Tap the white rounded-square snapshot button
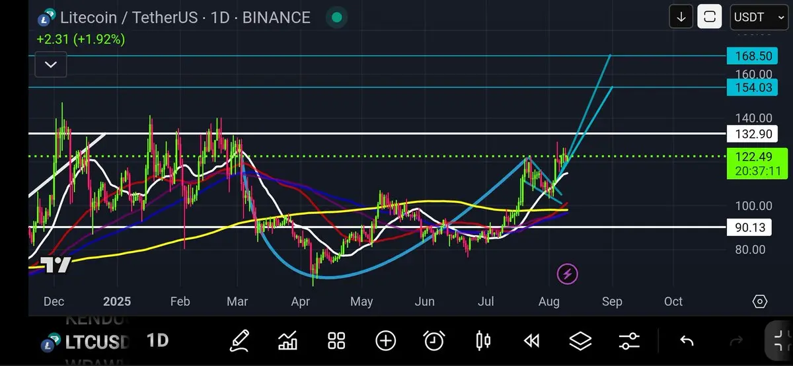Screen dimensions: 793x366 pos(710,17)
